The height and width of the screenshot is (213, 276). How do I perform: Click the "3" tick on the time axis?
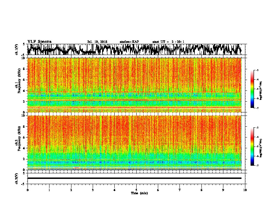(93, 190)
